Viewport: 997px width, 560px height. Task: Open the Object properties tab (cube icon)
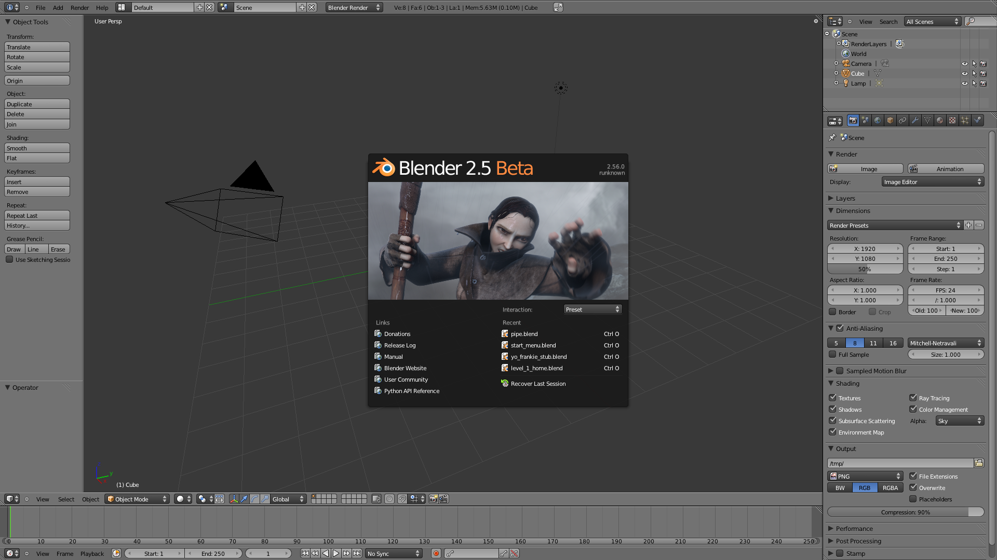pyautogui.click(x=890, y=120)
